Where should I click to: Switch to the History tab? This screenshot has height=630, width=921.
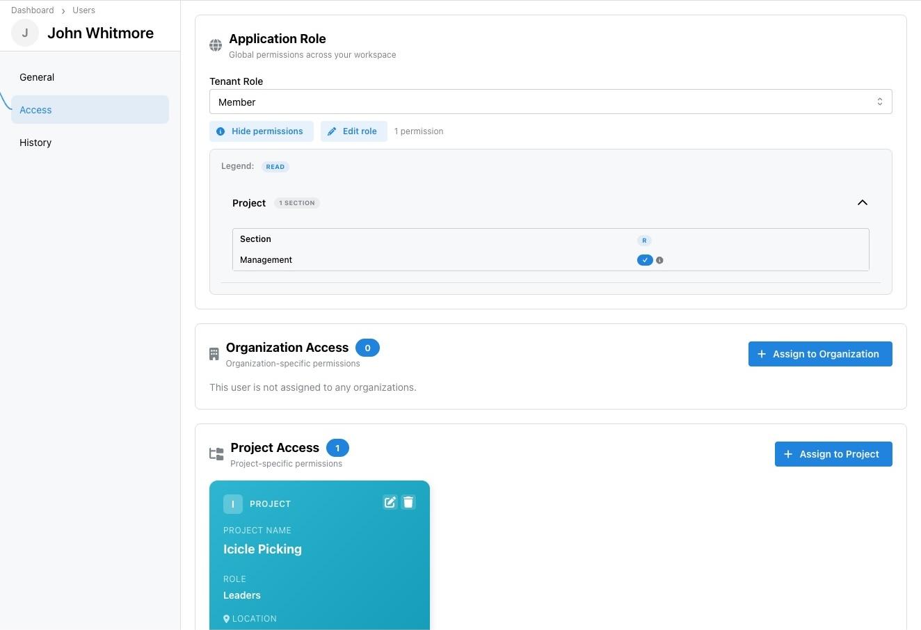pos(35,142)
